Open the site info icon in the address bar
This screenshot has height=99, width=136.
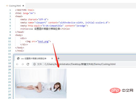coord(35,64)
